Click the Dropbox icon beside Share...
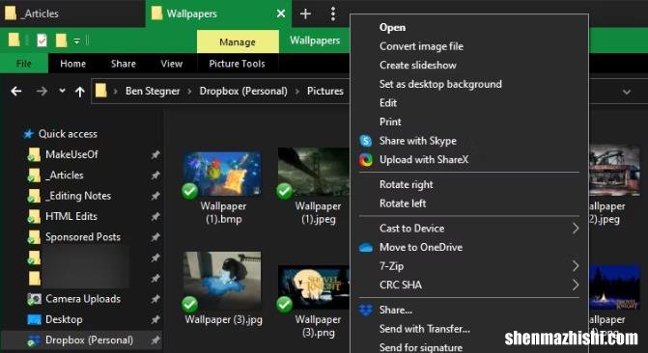Viewport: 648px width, 353px height. point(366,310)
